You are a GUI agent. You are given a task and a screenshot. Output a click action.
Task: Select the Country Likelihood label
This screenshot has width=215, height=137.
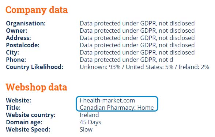pos(35,67)
